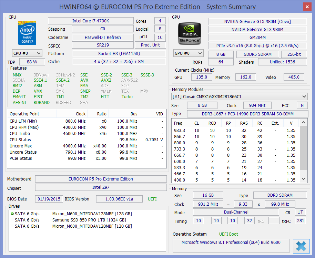Click the Operating Point column header
Image resolution: width=315 pixels, height=258 pixels.
click(x=32, y=114)
